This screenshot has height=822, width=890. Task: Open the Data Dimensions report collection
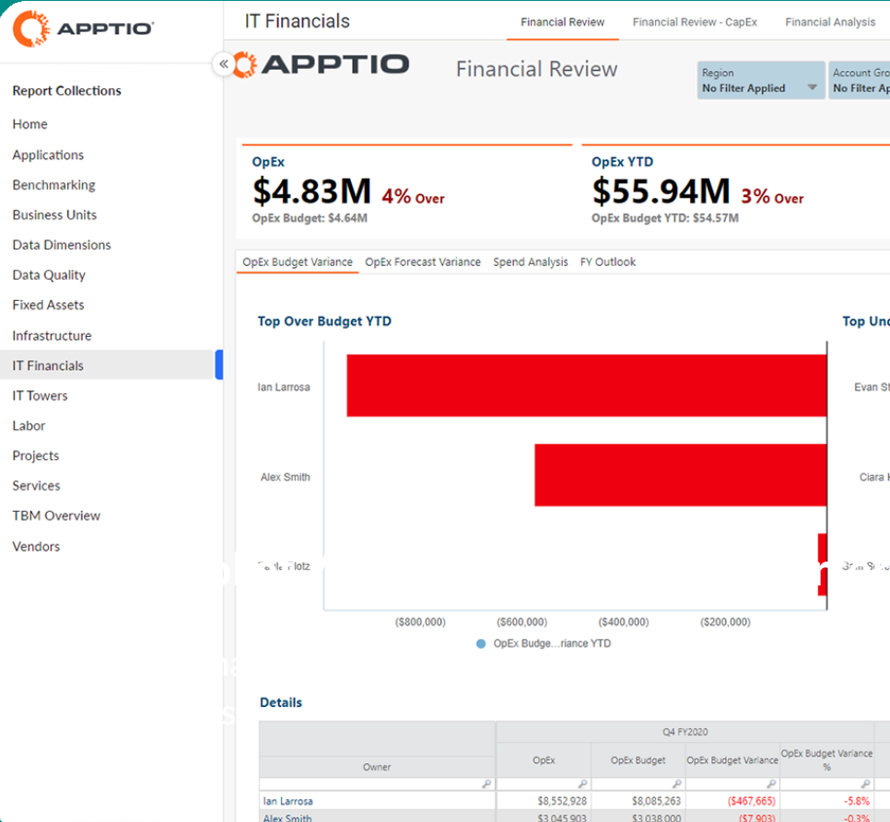click(62, 245)
